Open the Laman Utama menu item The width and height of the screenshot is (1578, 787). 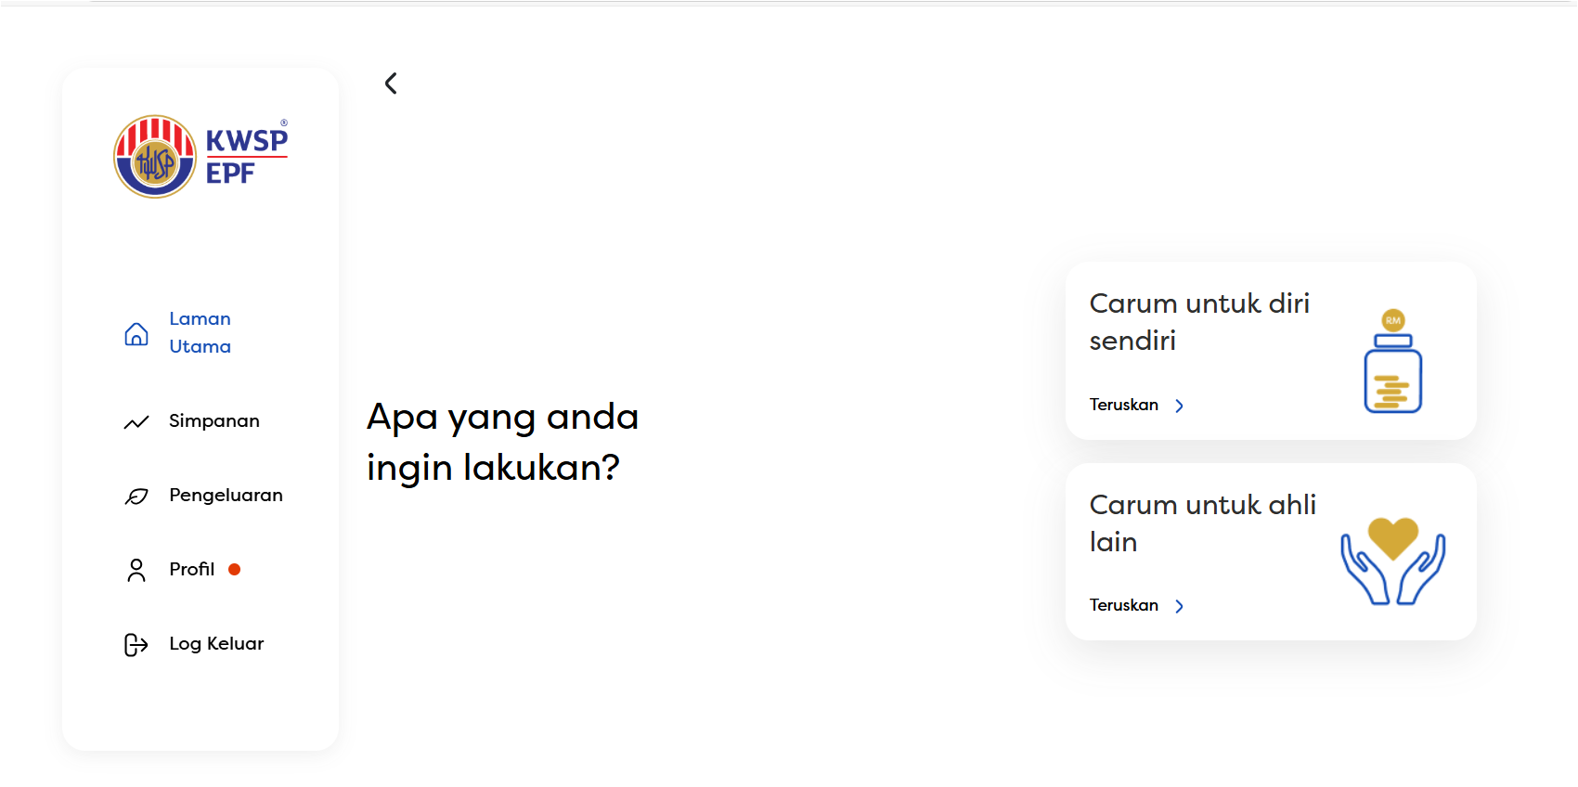200,332
